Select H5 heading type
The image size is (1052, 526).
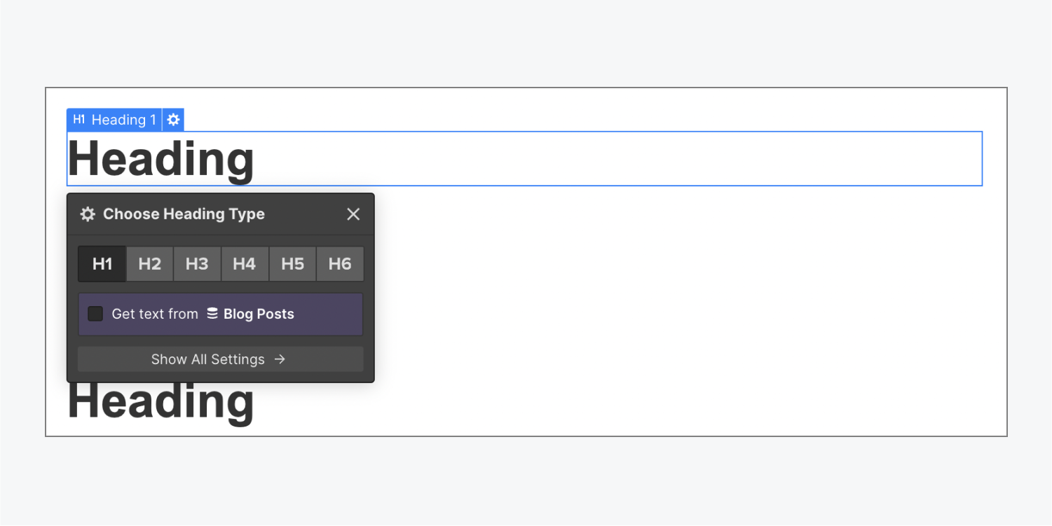pyautogui.click(x=292, y=264)
